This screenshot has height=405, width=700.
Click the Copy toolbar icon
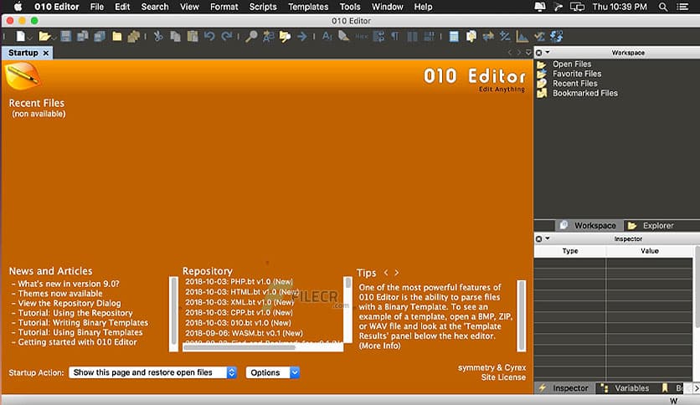[176, 37]
